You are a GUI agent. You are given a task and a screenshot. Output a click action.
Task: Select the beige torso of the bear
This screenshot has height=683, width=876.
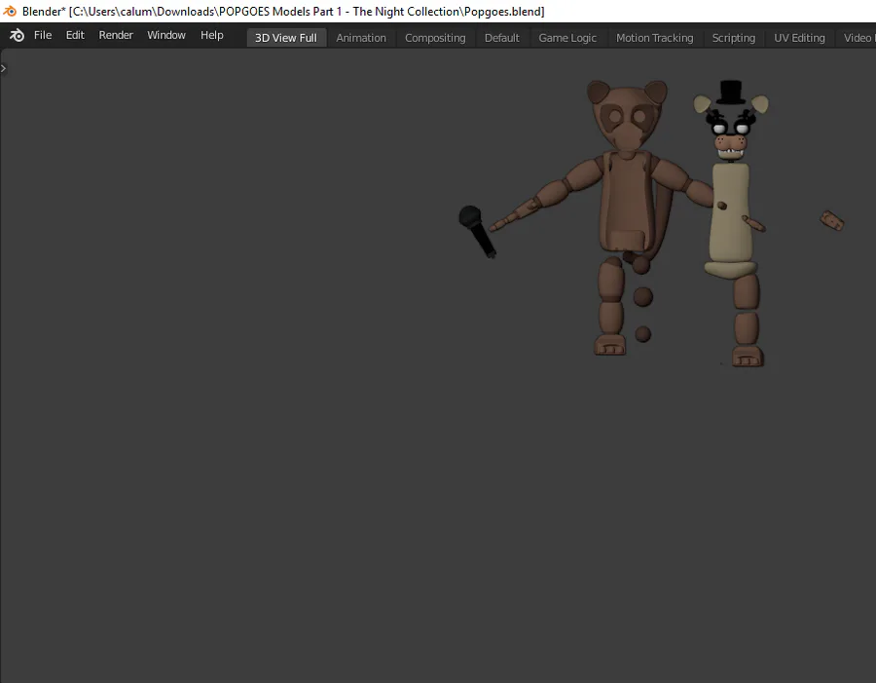730,213
